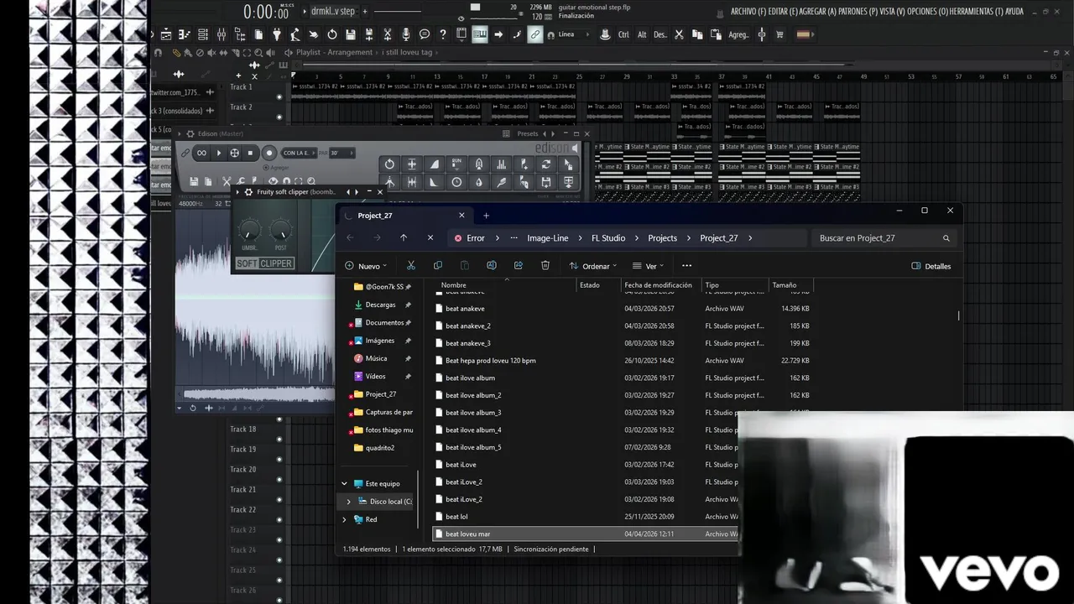
Task: Click Explorer up-folder arrow
Action: [404, 237]
